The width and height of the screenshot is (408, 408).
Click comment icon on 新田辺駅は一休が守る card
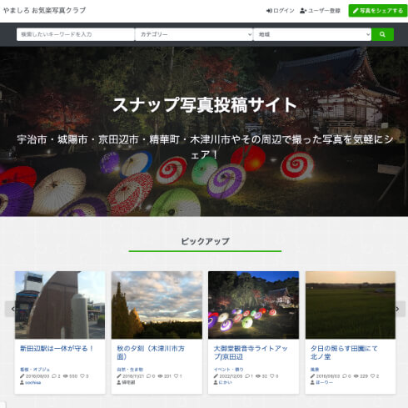[54, 376]
